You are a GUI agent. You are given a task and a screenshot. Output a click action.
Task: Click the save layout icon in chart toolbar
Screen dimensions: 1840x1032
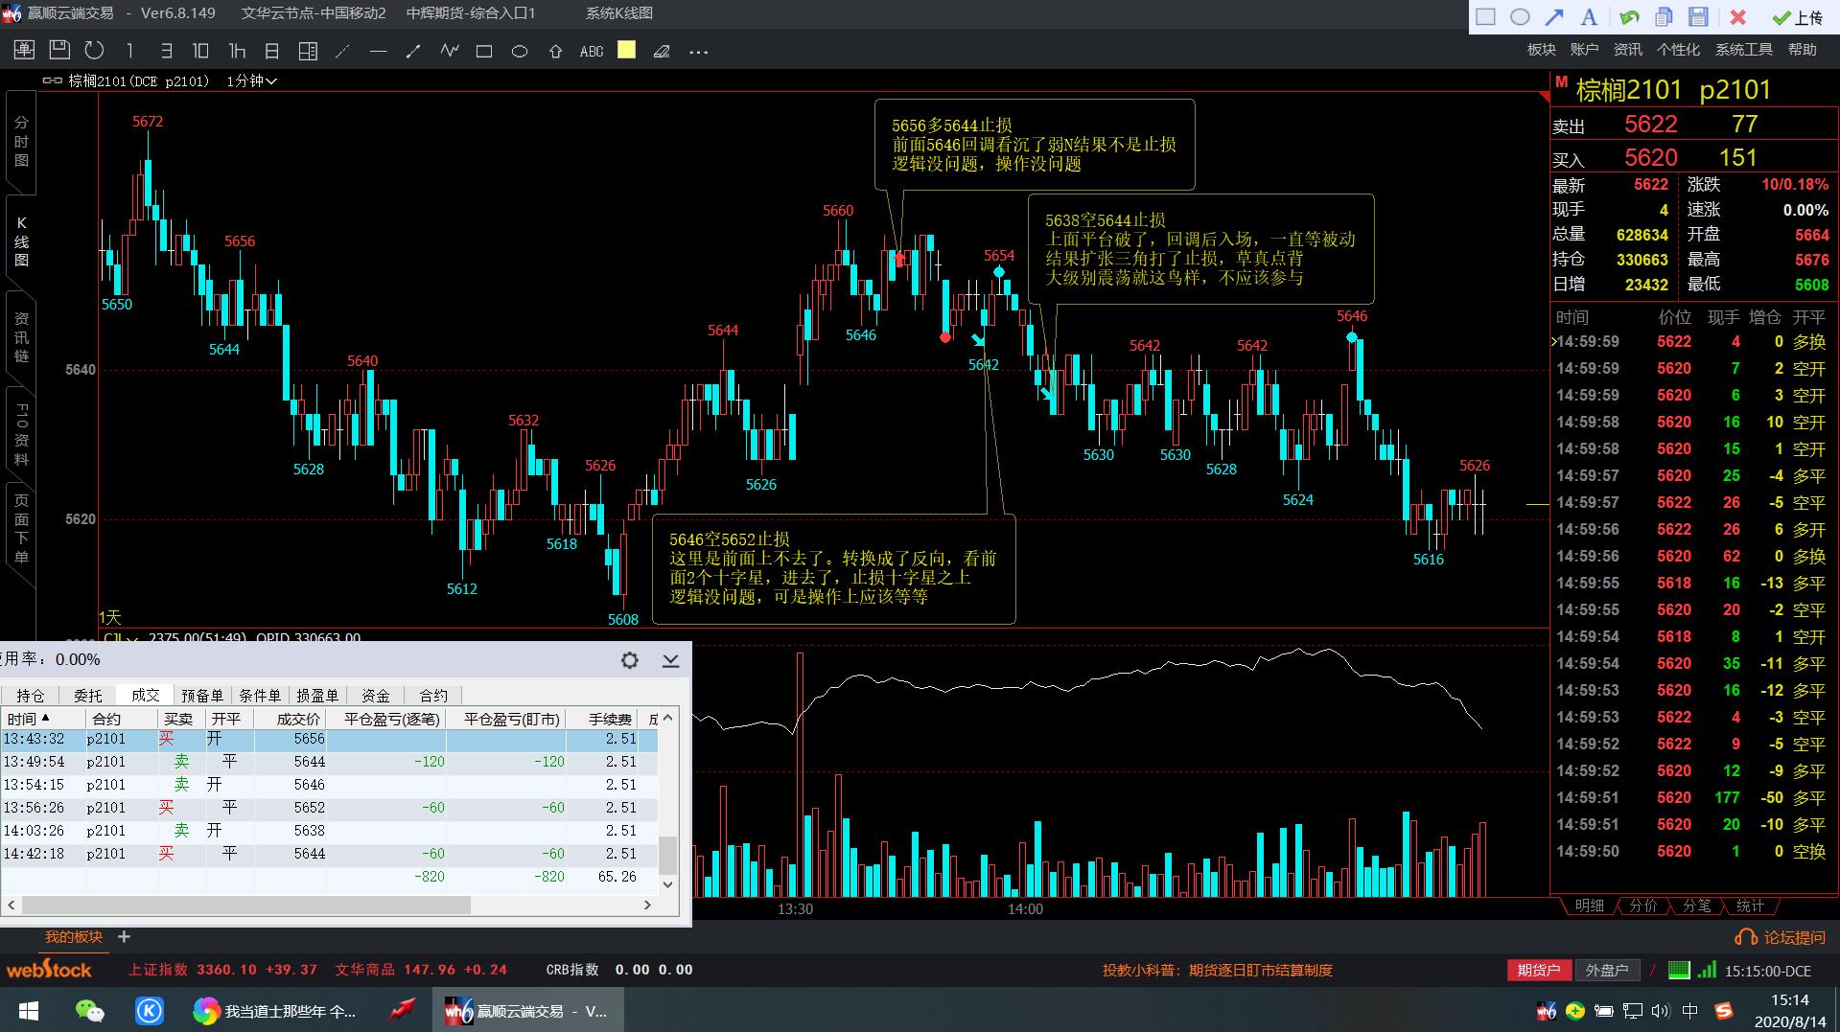(x=59, y=50)
